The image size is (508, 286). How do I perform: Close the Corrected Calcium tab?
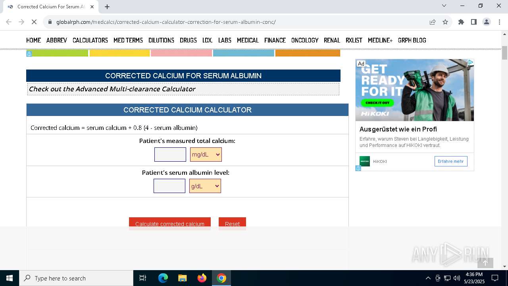pos(92,7)
